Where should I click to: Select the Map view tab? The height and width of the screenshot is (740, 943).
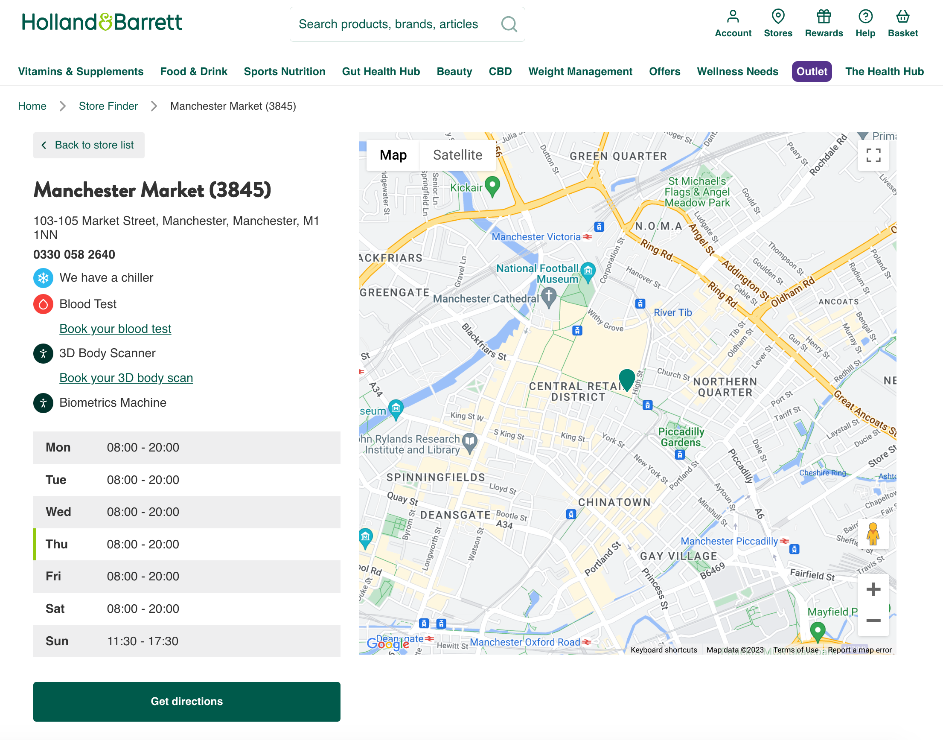click(393, 155)
